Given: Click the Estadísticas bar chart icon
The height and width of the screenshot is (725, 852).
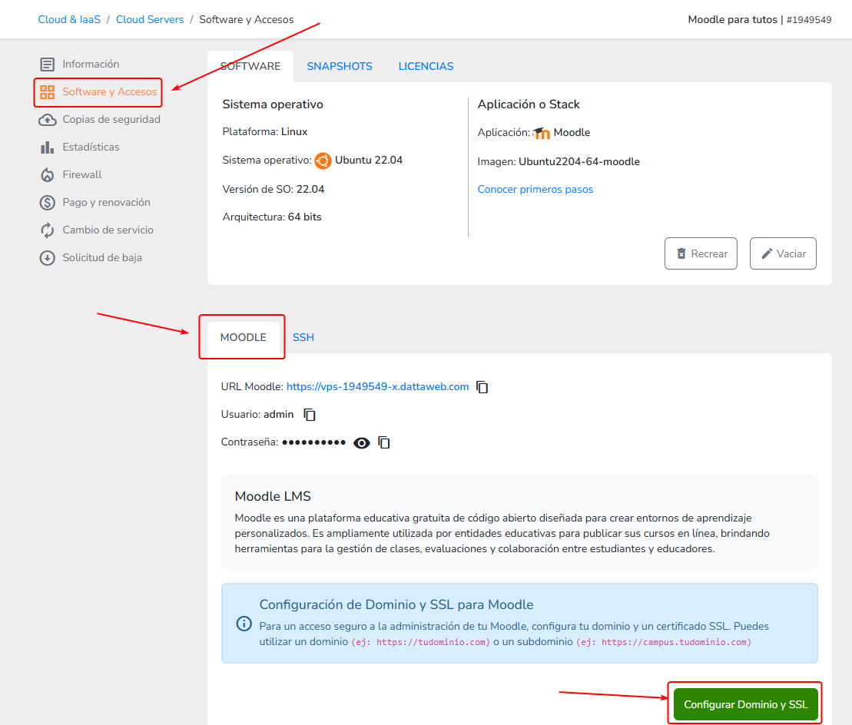Looking at the screenshot, I should [x=48, y=147].
